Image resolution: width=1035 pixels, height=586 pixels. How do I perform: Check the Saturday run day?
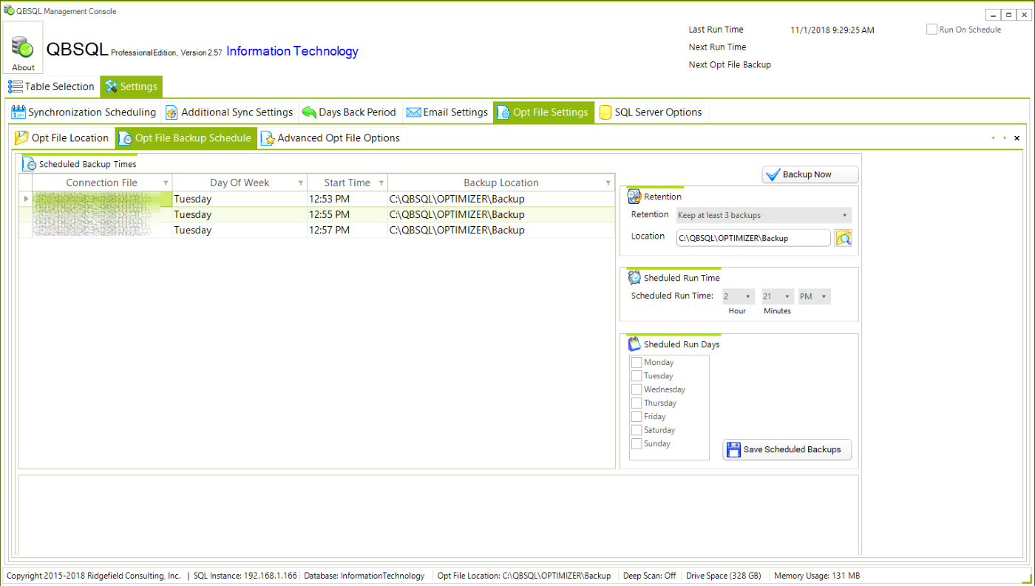(637, 430)
